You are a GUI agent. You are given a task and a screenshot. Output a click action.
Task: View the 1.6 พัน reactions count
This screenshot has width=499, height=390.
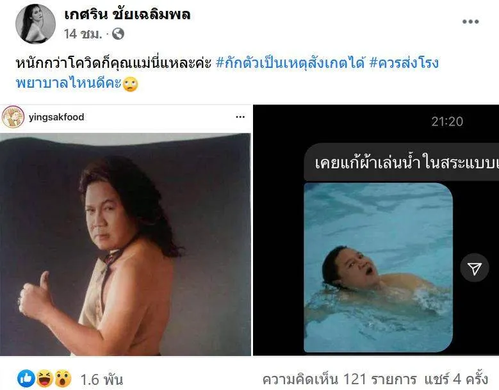tap(101, 379)
